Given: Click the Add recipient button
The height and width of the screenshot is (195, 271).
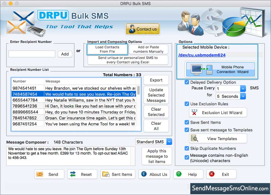Looking at the screenshot, I should [65, 54].
